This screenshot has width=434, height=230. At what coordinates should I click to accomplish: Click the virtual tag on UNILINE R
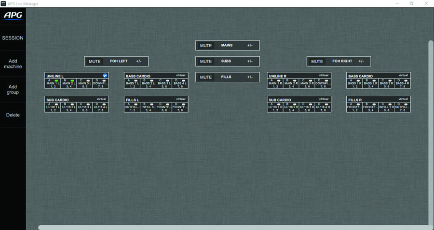tap(324, 75)
